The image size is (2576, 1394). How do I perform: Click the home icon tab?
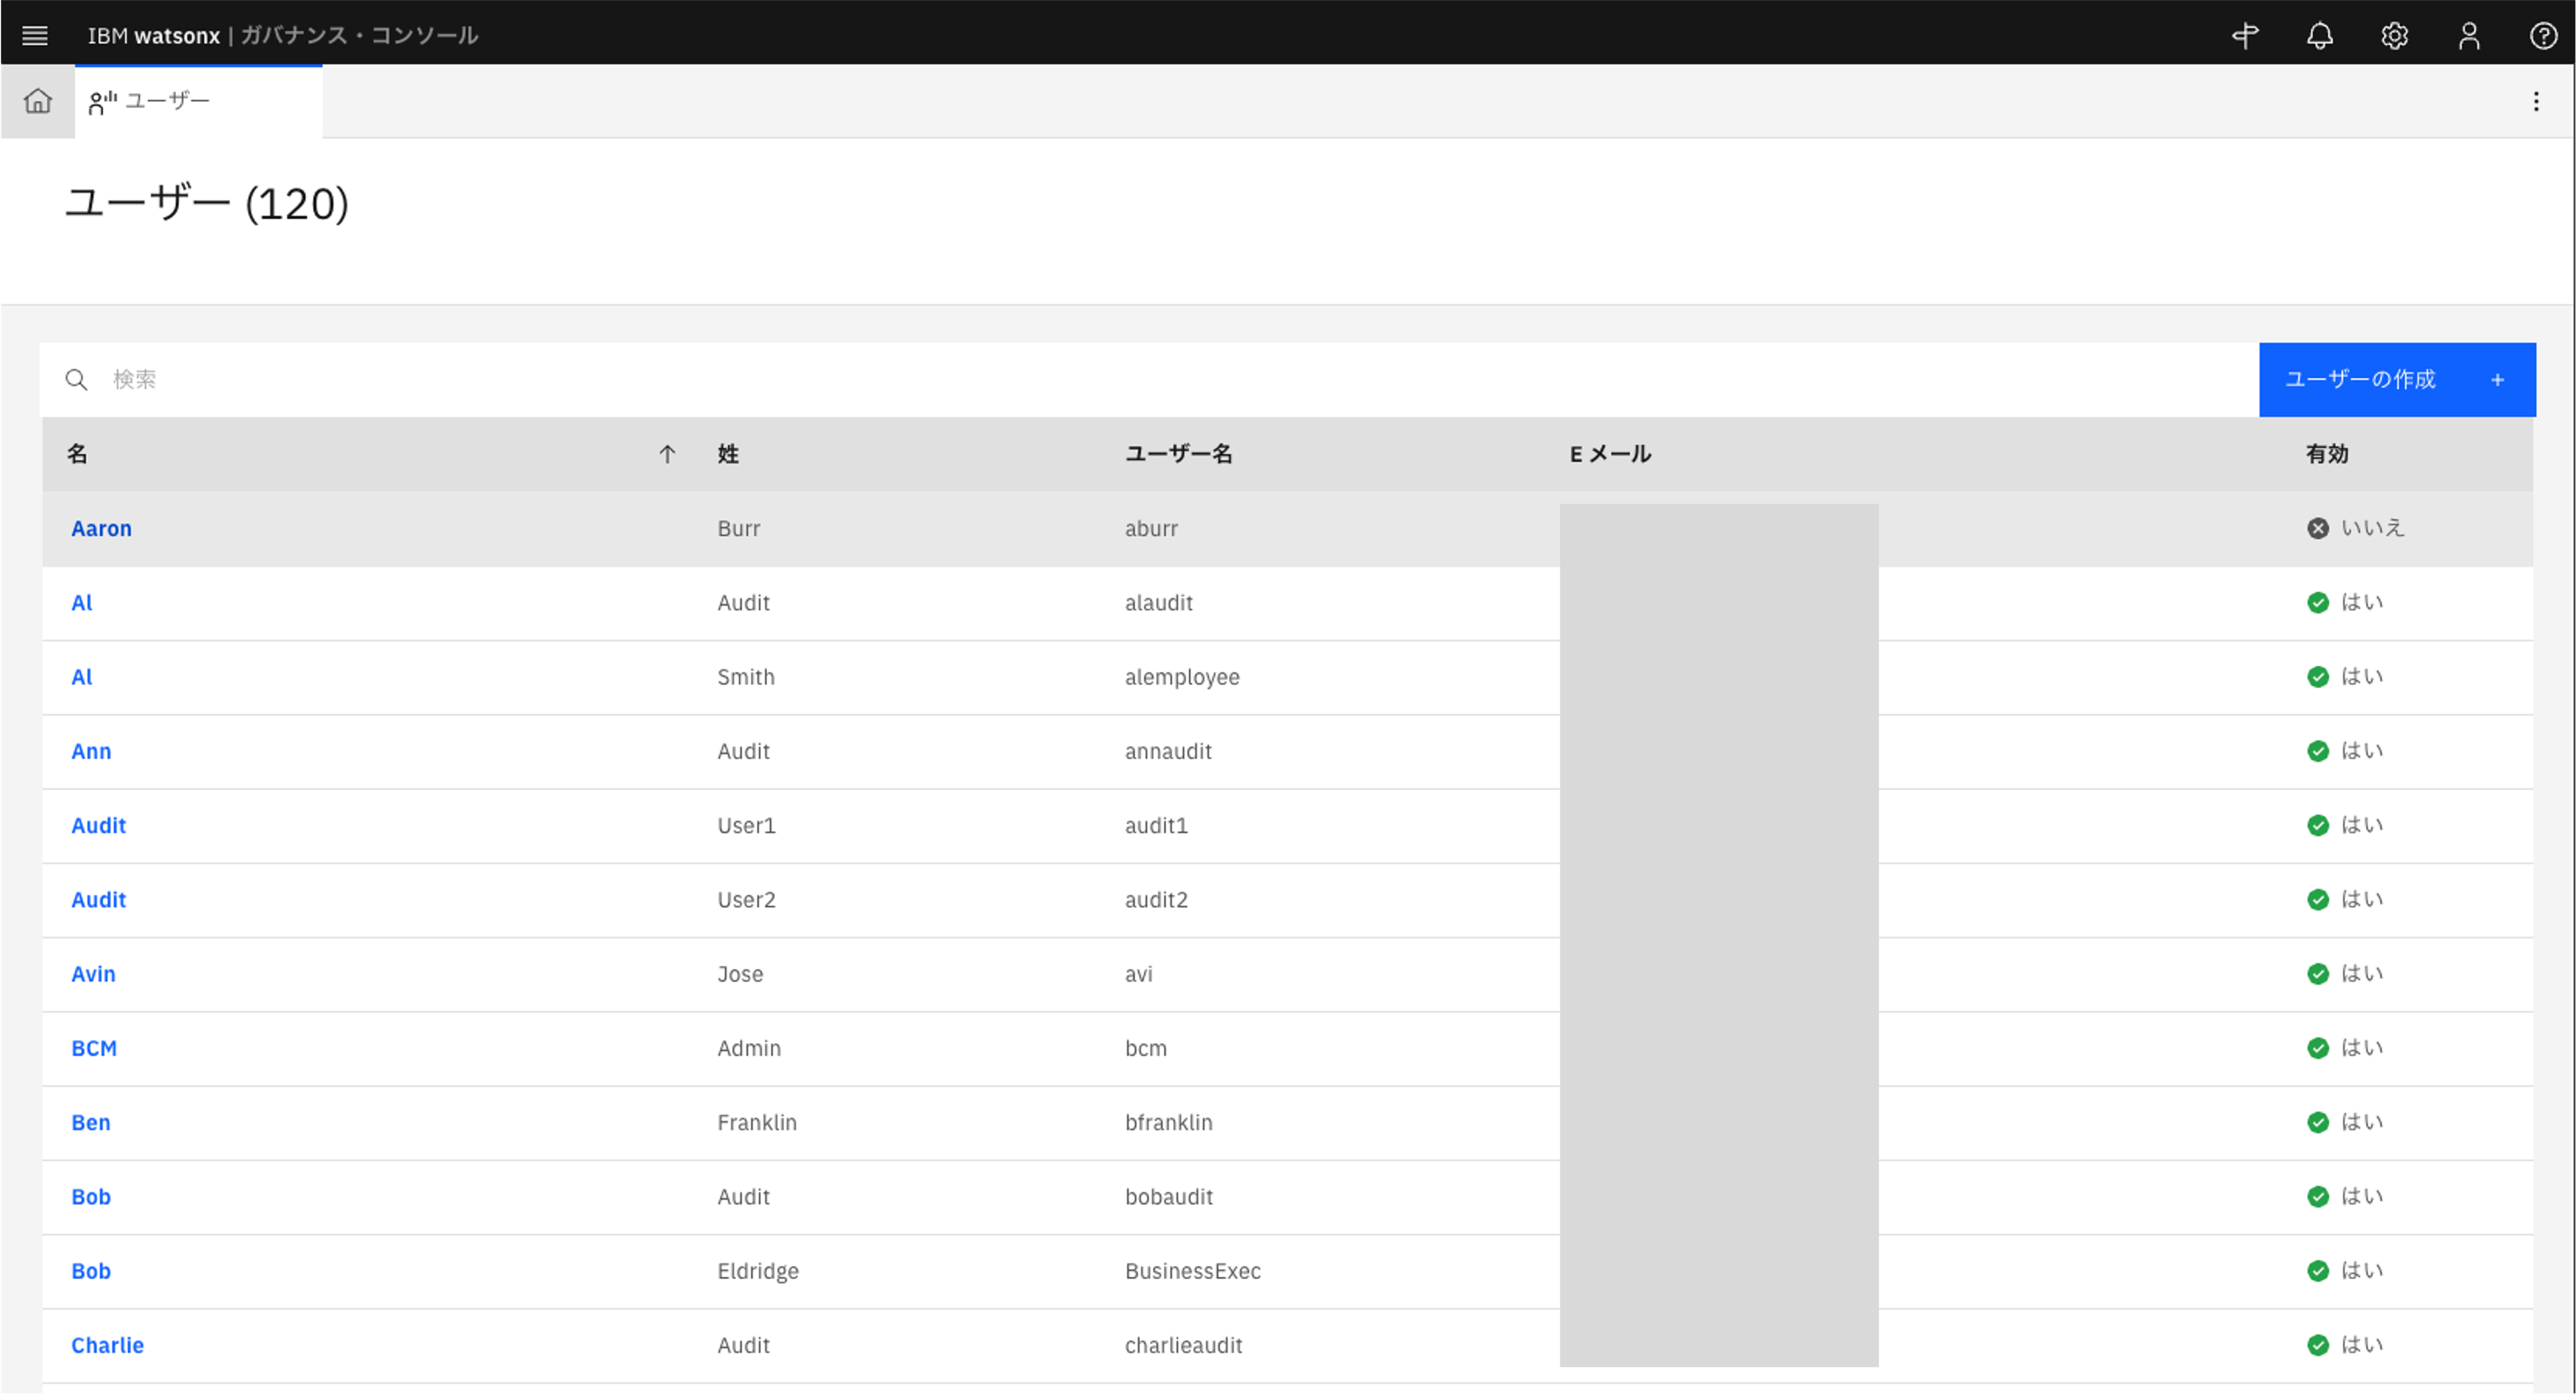pos(38,101)
